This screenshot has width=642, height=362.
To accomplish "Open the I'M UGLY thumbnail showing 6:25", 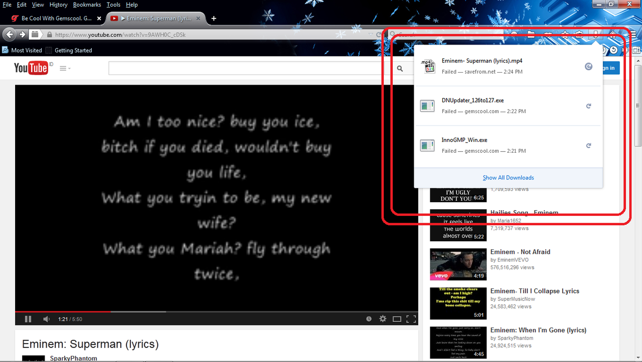I will (458, 195).
